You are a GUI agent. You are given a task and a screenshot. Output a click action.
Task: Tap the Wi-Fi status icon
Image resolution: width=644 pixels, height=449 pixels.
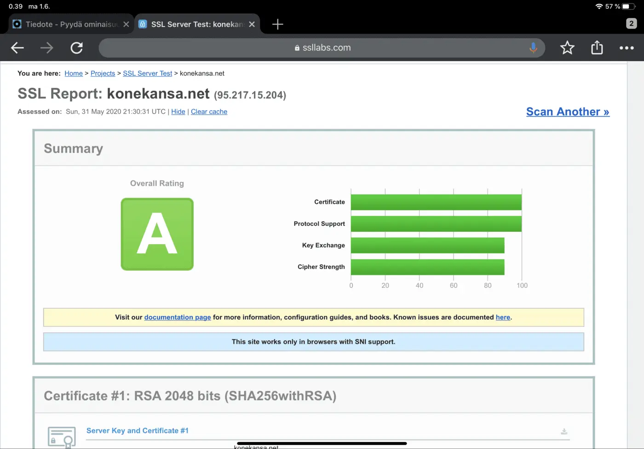coord(599,6)
